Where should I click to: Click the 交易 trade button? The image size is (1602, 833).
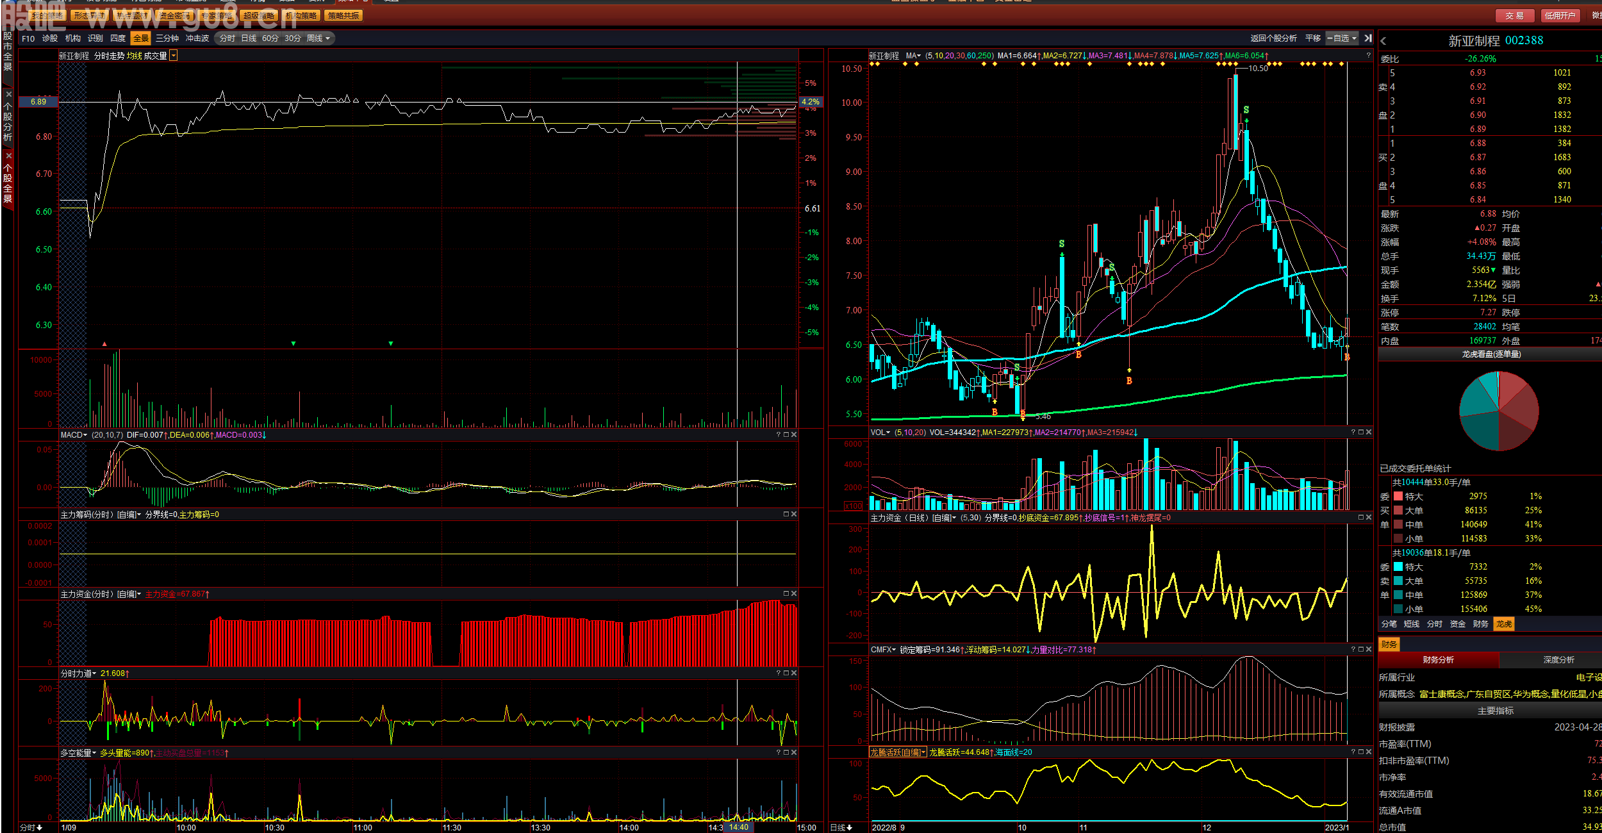coord(1515,15)
